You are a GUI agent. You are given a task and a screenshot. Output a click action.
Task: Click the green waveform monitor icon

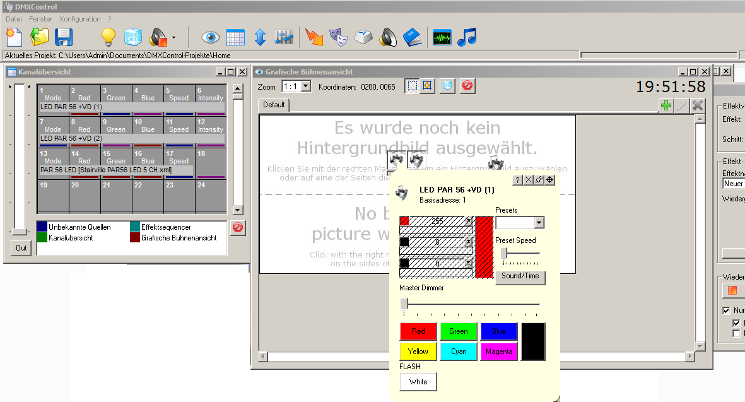(442, 37)
